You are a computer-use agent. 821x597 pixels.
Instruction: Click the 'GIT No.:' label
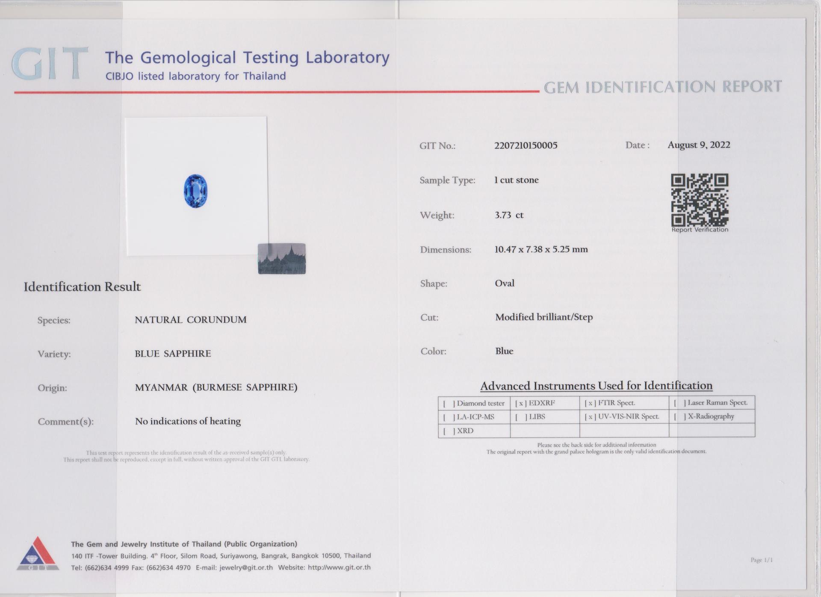tap(437, 146)
